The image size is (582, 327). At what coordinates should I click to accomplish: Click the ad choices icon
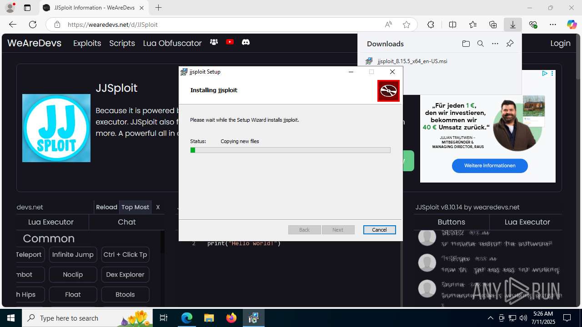[544, 73]
